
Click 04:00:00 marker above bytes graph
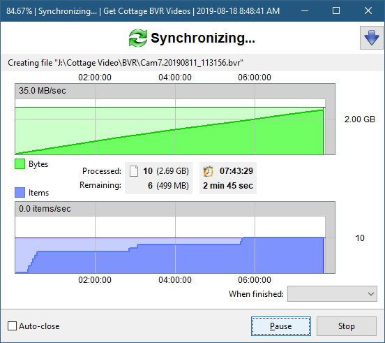(x=175, y=78)
